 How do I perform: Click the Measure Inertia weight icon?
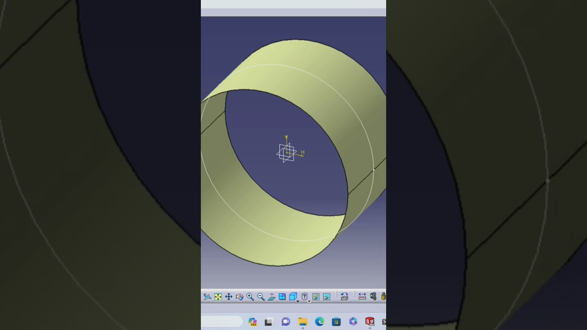tap(383, 297)
